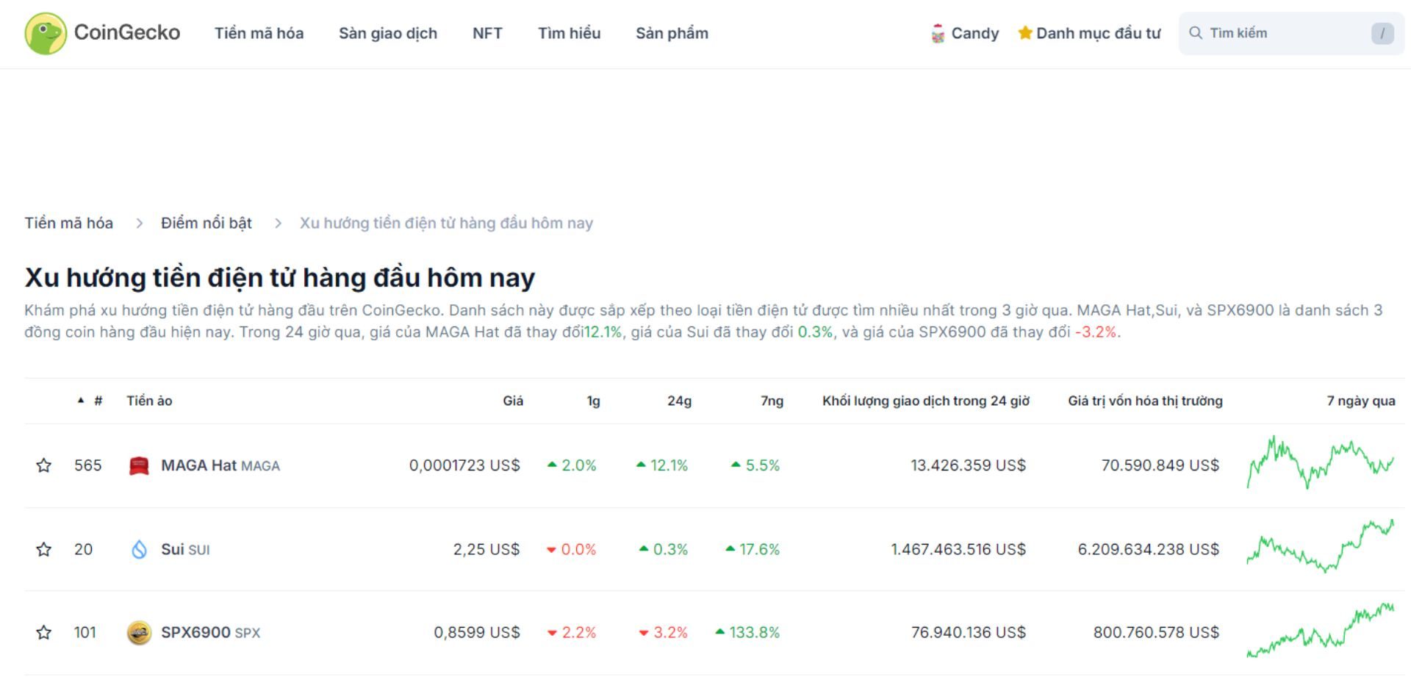Click the sort triangle in the # column
The image size is (1411, 691).
81,401
